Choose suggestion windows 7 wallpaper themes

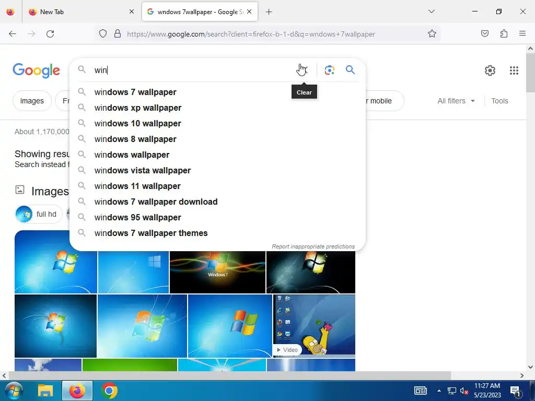pyautogui.click(x=217, y=233)
